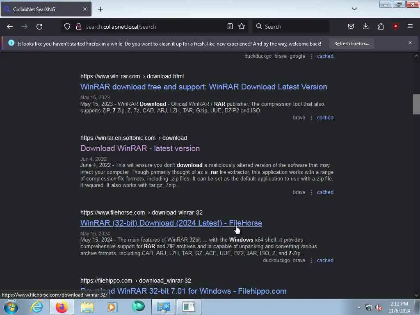
Task: Open the Firefox application menu
Action: pyautogui.click(x=410, y=26)
